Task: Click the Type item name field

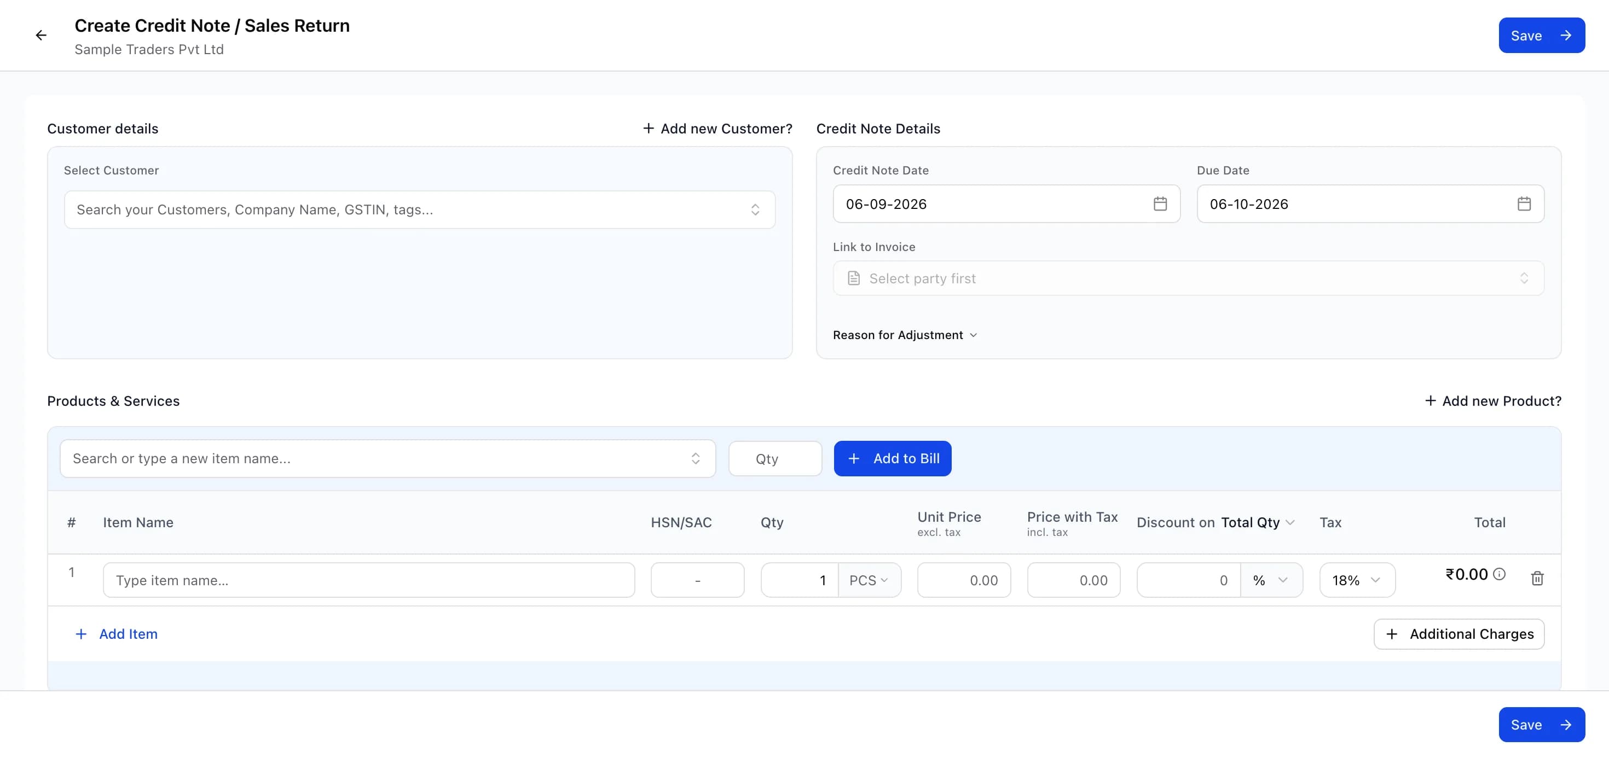Action: 368,580
